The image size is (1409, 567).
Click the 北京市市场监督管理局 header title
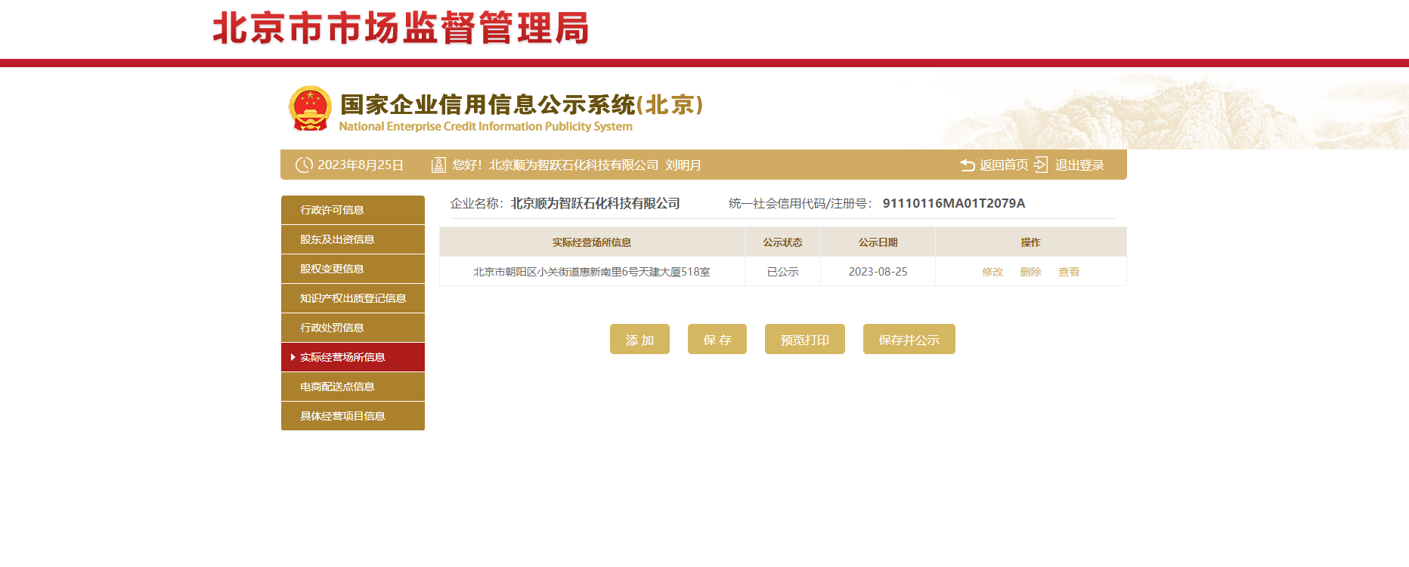pyautogui.click(x=401, y=28)
